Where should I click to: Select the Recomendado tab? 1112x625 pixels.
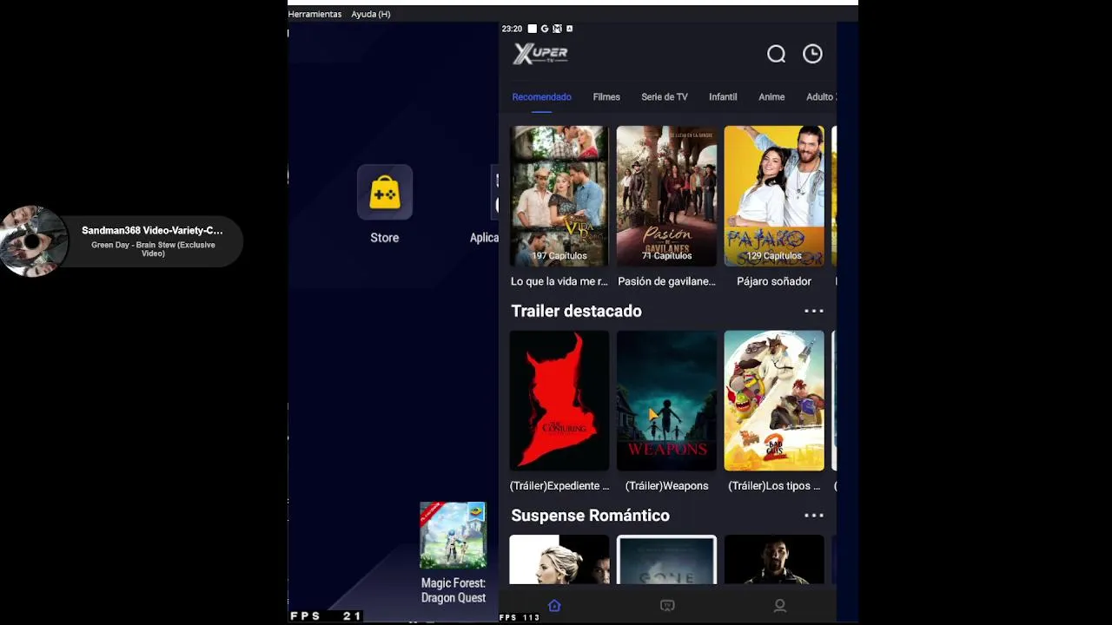(x=541, y=97)
